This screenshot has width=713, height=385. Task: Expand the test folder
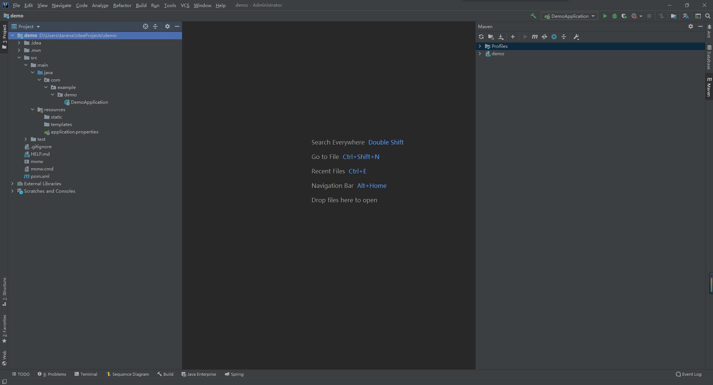coord(26,139)
